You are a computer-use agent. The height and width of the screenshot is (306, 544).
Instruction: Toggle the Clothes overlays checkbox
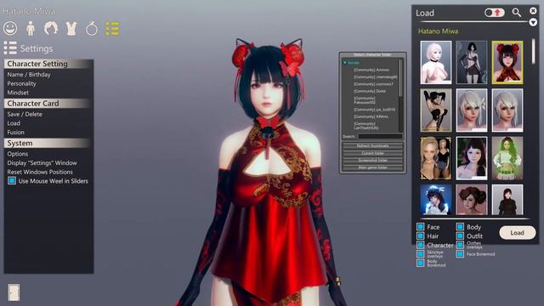coord(460,245)
